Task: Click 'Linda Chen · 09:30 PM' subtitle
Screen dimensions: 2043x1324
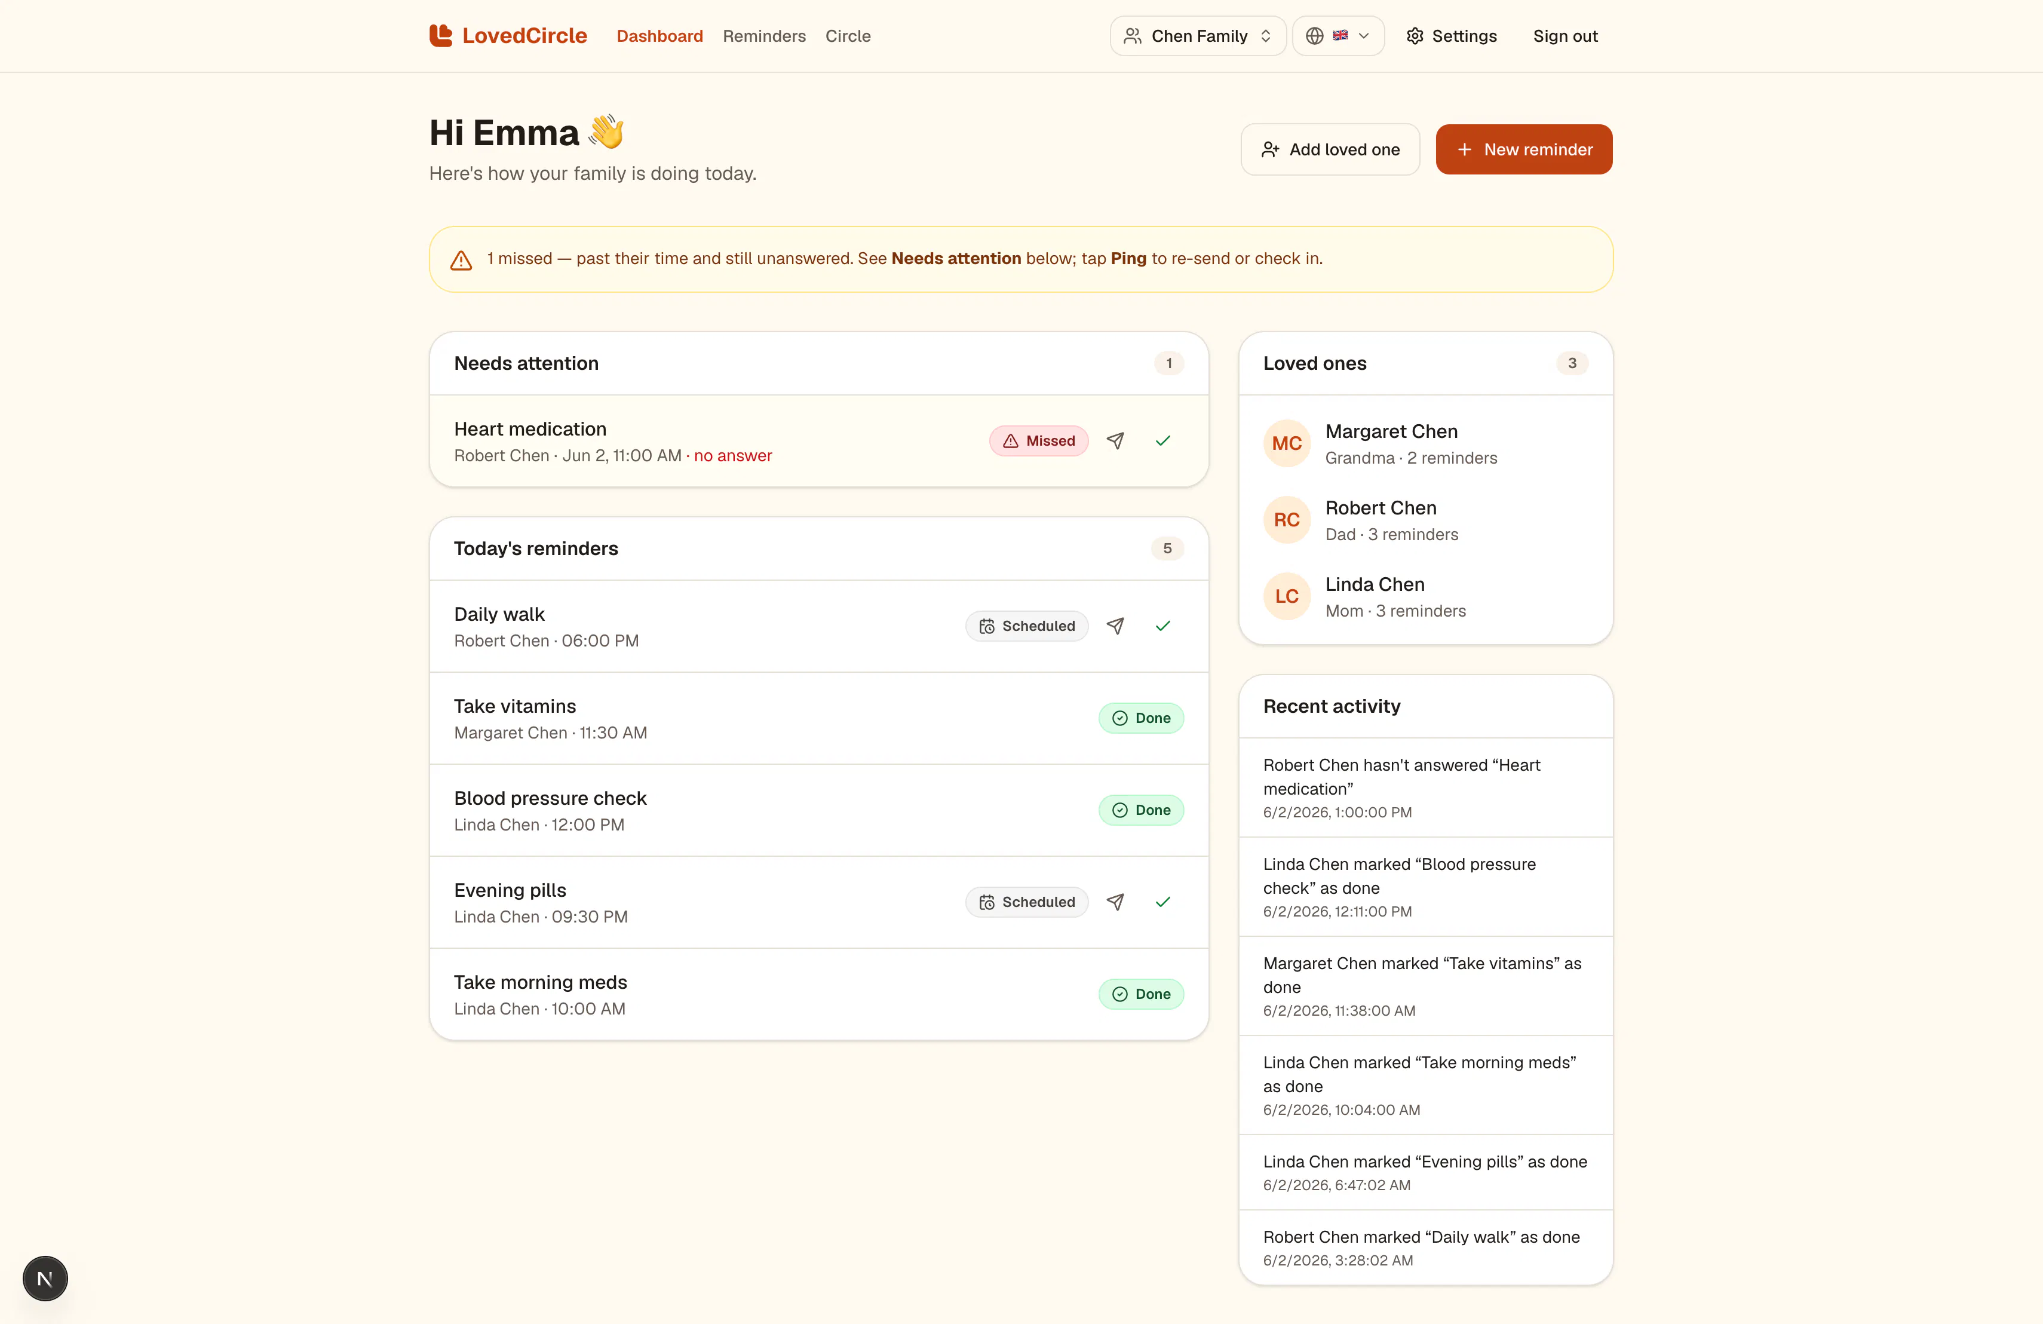Action: pos(541,916)
